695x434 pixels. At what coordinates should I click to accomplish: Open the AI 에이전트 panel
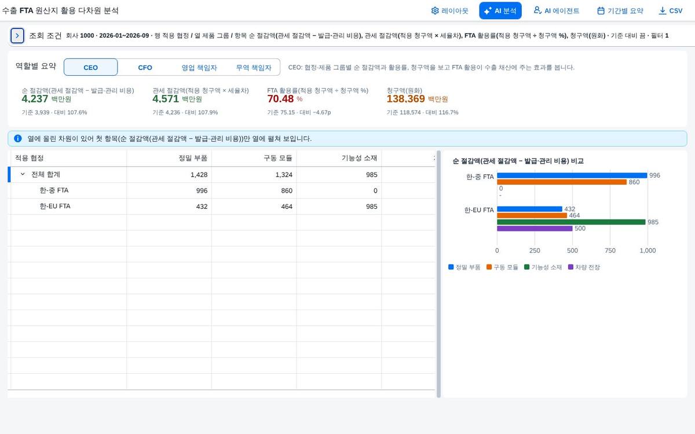click(x=556, y=10)
